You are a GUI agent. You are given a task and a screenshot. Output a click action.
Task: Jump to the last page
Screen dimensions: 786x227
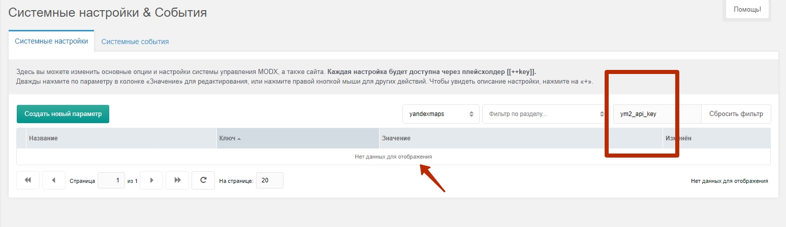(x=177, y=180)
